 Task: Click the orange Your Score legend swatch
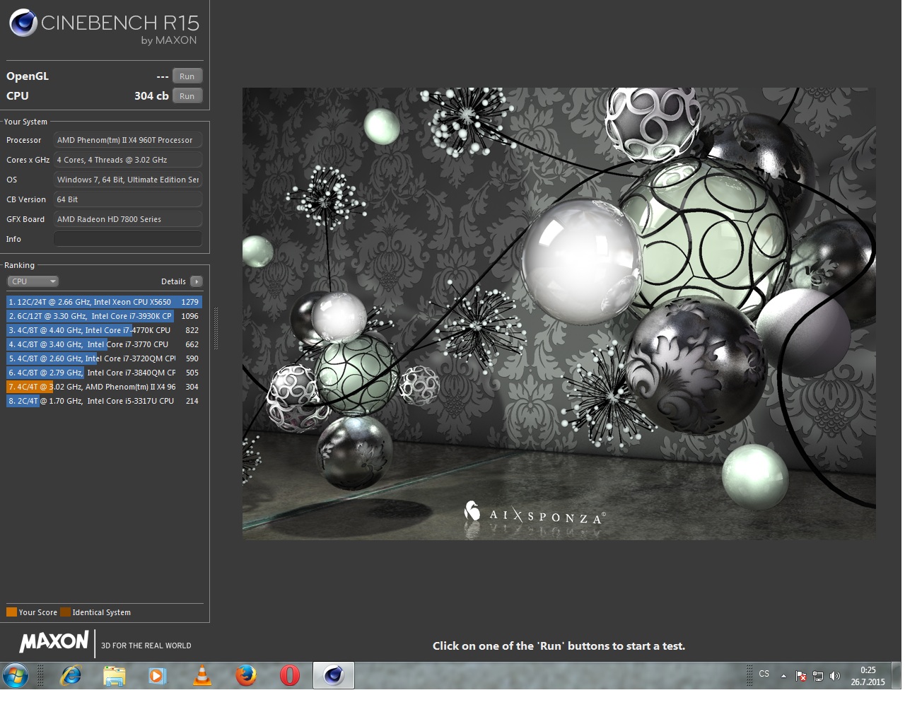[11, 612]
